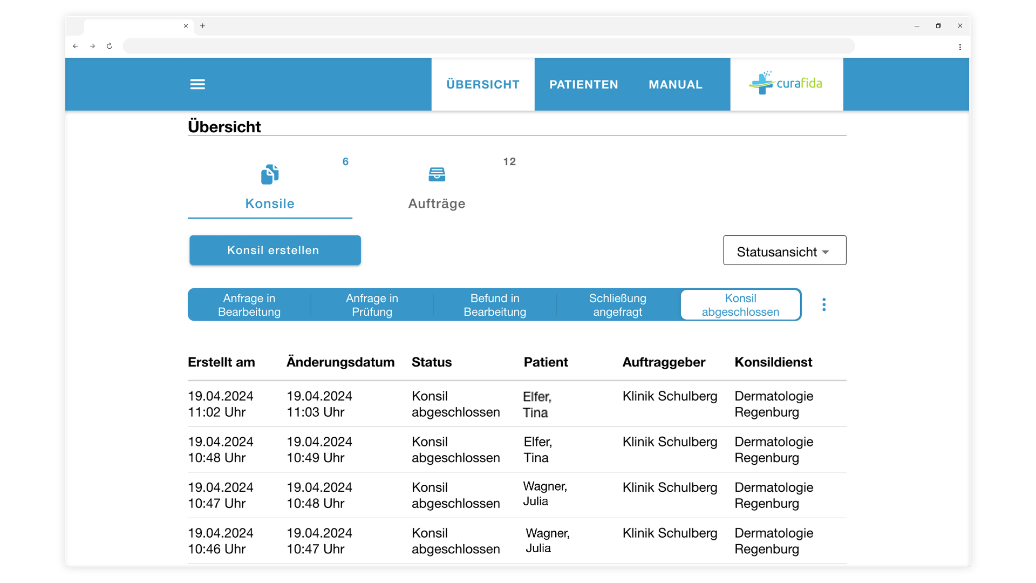Filter by Anfrage in Bearbeitung
Screen dimensions: 1036x583
[249, 305]
